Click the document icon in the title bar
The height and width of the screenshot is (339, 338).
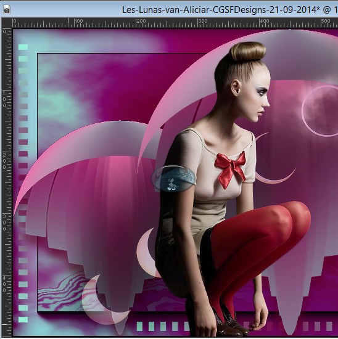7,10
